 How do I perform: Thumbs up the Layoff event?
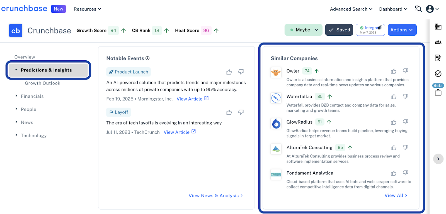click(229, 112)
